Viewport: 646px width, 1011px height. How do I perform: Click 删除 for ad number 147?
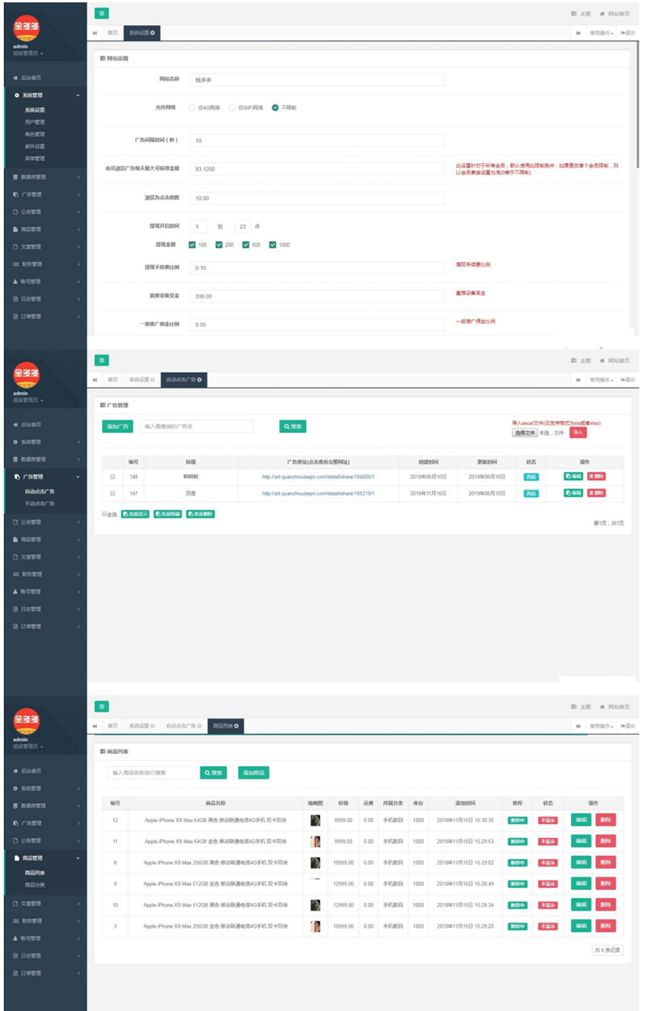pyautogui.click(x=596, y=492)
